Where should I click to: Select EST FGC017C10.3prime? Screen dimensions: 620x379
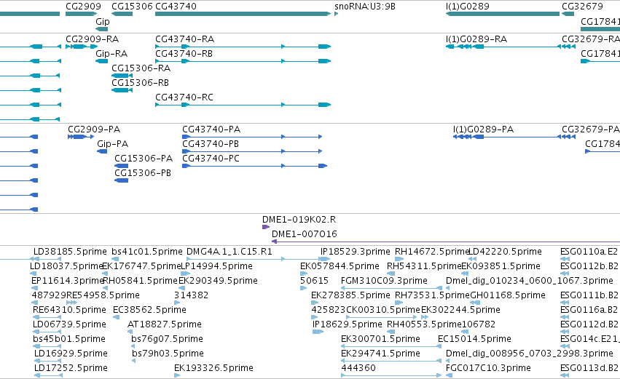[x=488, y=368]
